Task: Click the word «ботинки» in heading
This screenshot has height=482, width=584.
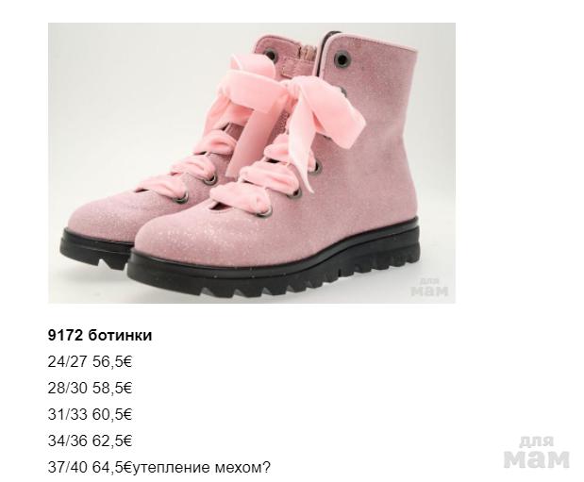Action: (120, 335)
